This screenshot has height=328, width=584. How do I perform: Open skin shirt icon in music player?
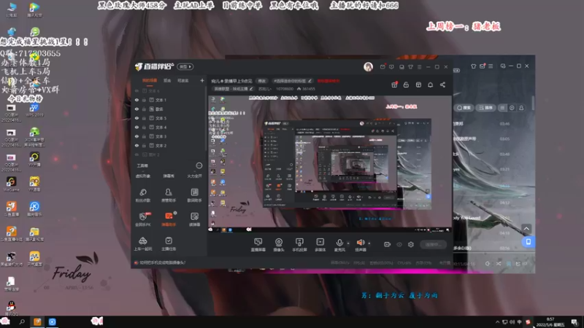[x=473, y=66]
